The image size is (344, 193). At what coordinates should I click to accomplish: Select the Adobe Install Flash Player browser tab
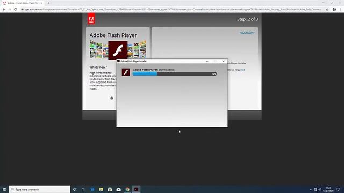coord(23,3)
